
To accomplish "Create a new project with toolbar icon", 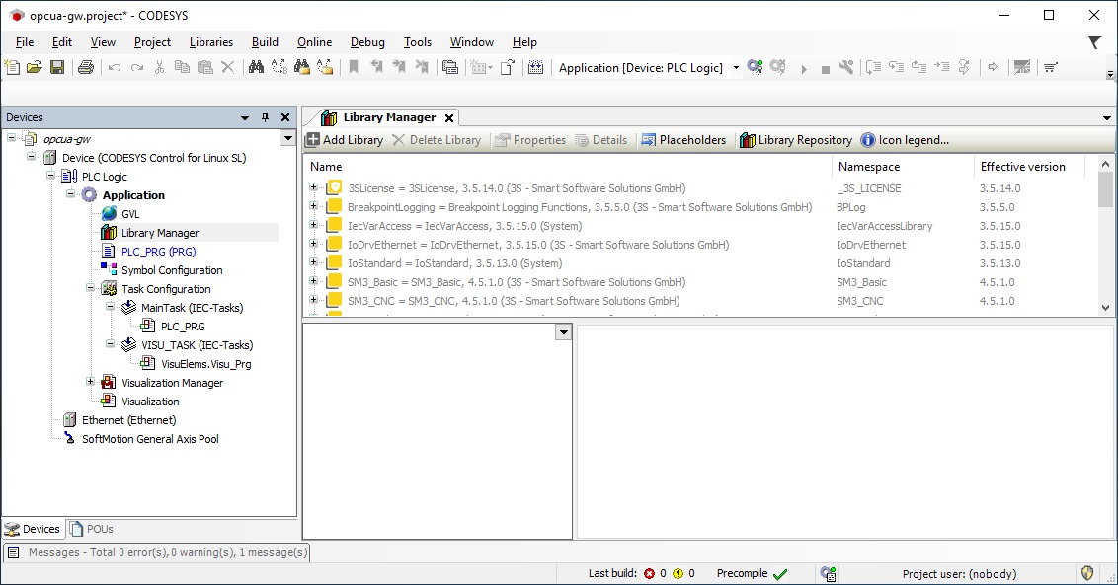I will pyautogui.click(x=12, y=68).
